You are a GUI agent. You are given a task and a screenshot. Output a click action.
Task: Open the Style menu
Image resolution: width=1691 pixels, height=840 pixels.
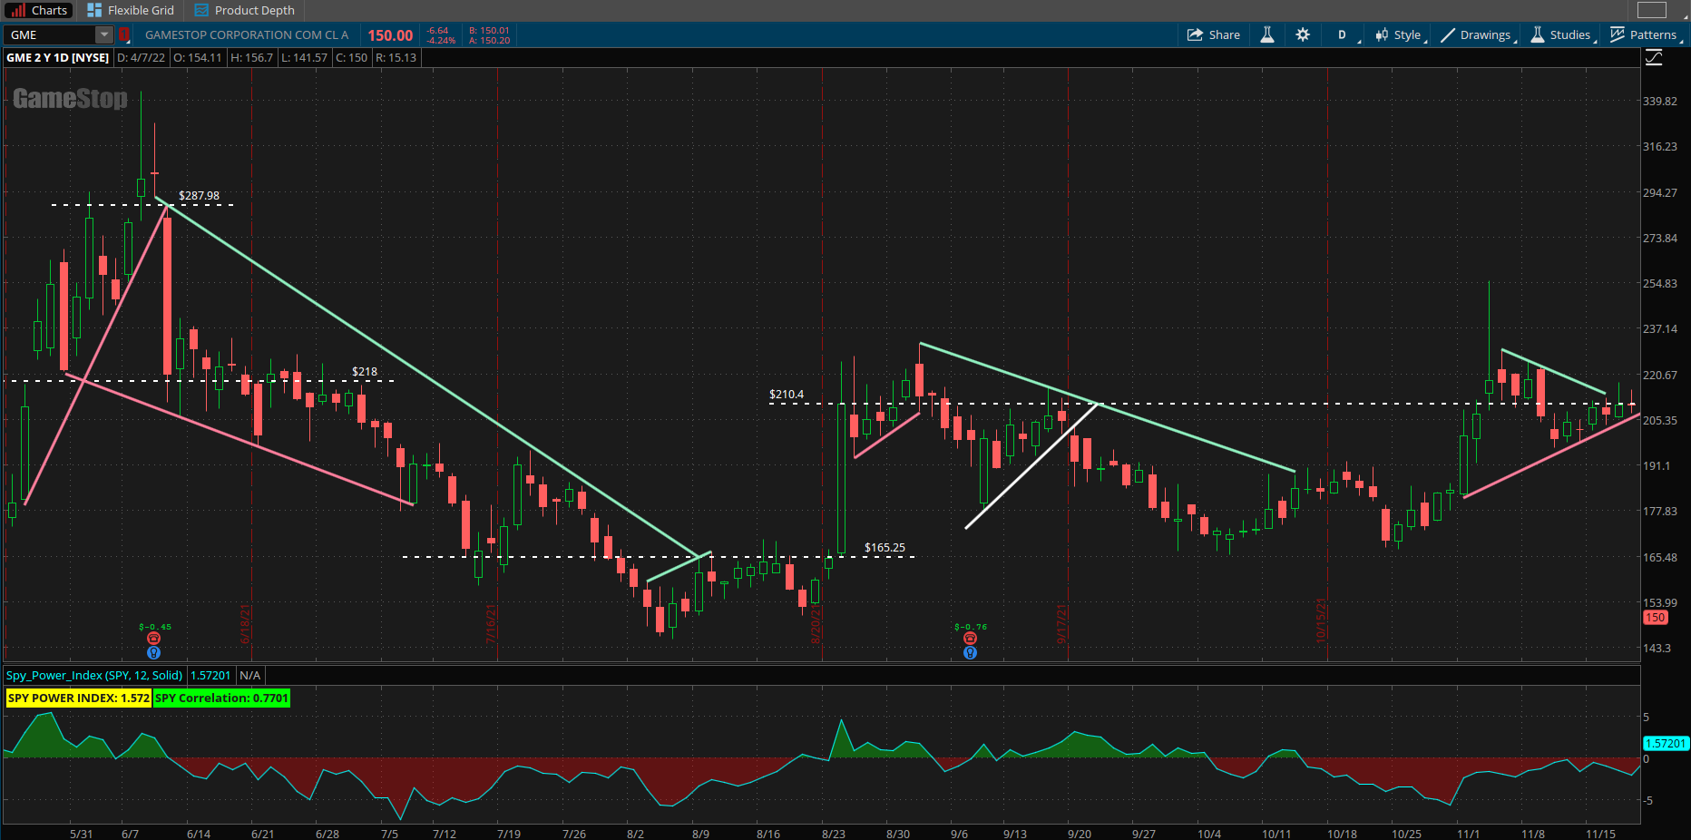tap(1400, 34)
